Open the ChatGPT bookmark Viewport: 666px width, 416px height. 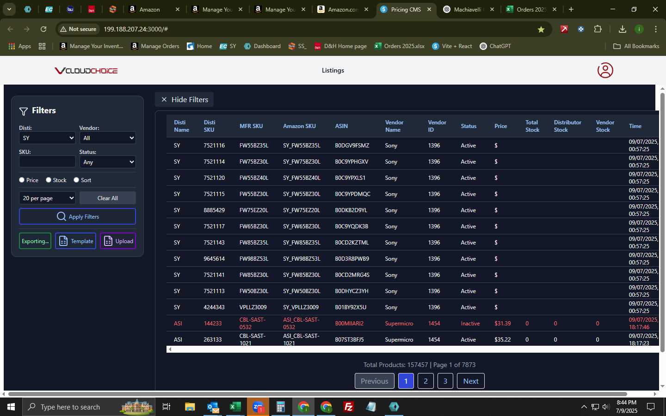click(495, 46)
